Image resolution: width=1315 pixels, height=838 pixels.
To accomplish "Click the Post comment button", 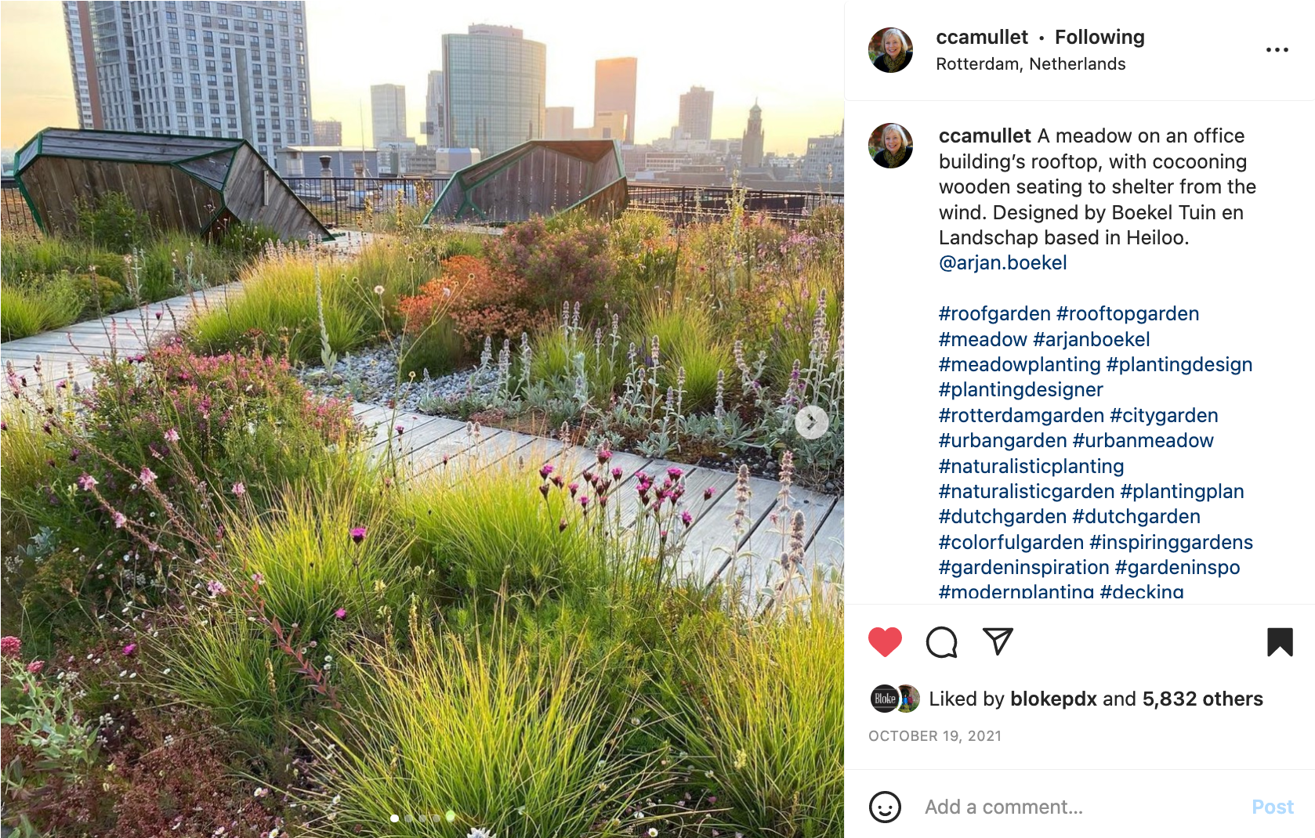I will pyautogui.click(x=1273, y=807).
